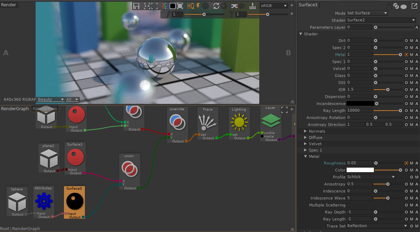
Task: Select the Surface3 tab in properties
Action: tap(308, 5)
